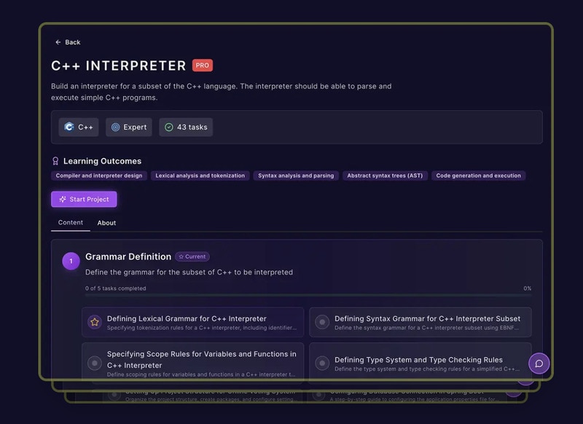
Task: Switch to the About tab
Action: (106, 223)
